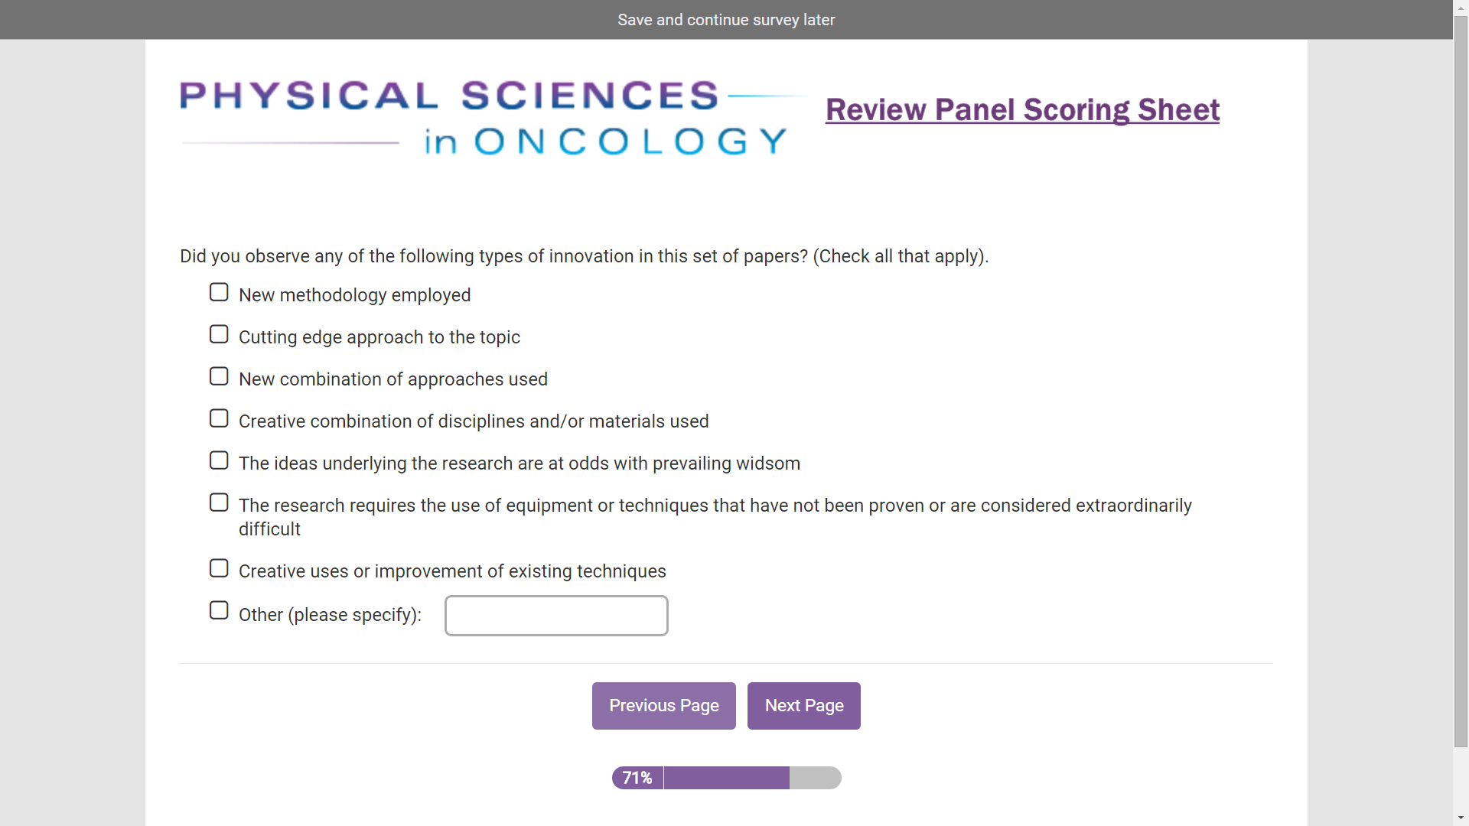The width and height of the screenshot is (1469, 826).
Task: Click the page vertical scrollbar thumb
Action: pyautogui.click(x=1461, y=382)
